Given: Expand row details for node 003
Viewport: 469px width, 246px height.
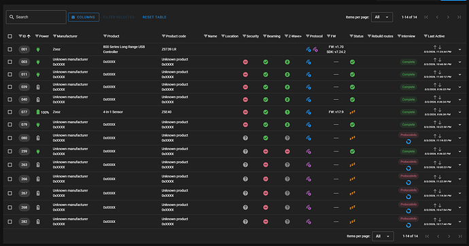Looking at the screenshot, I should tap(459, 62).
